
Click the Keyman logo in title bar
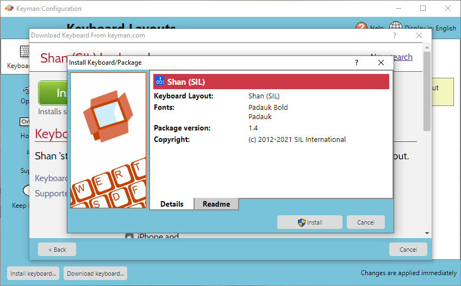pyautogui.click(x=9, y=8)
